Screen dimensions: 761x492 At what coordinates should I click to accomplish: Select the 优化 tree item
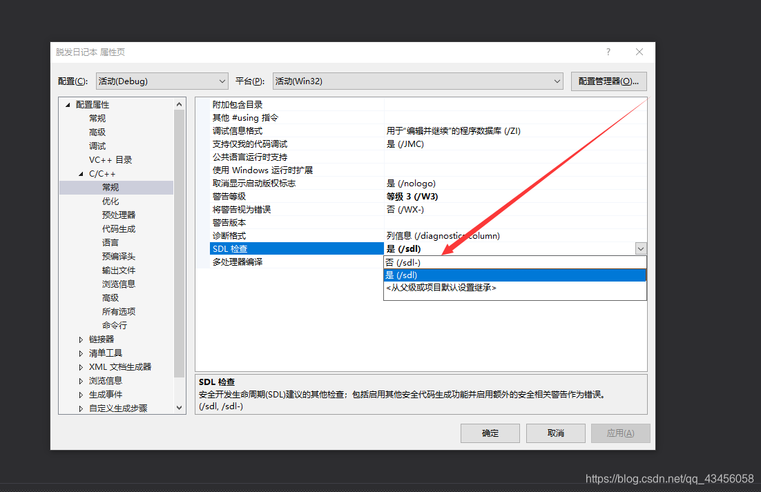click(x=110, y=201)
